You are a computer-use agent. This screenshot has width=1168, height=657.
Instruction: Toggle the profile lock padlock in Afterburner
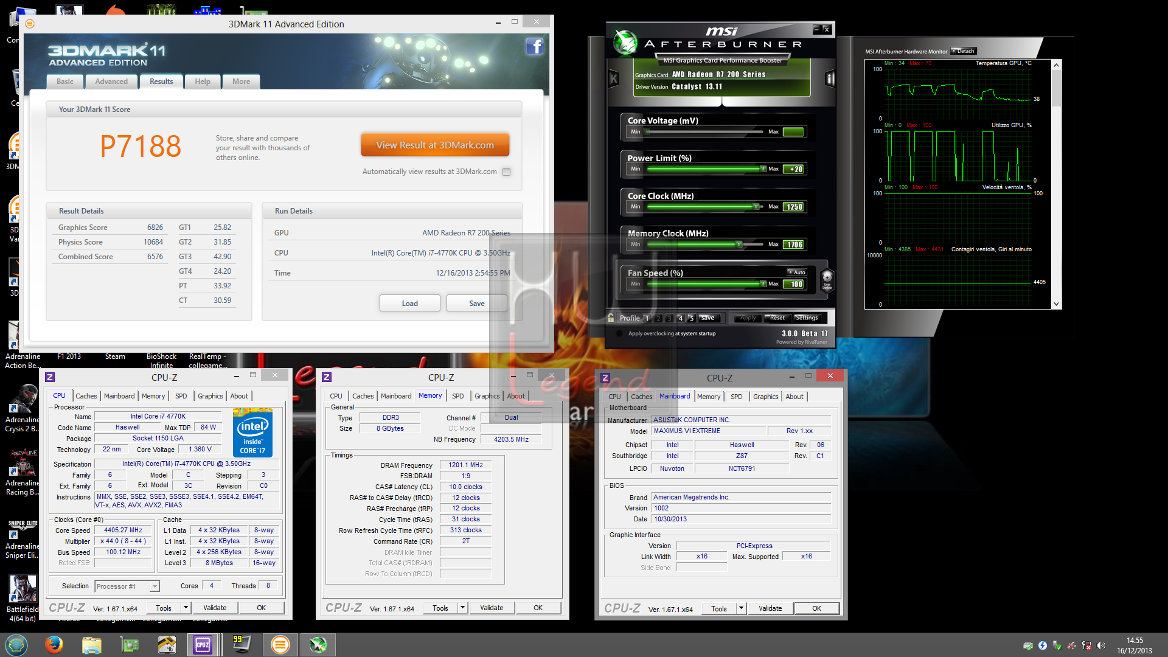tap(611, 318)
